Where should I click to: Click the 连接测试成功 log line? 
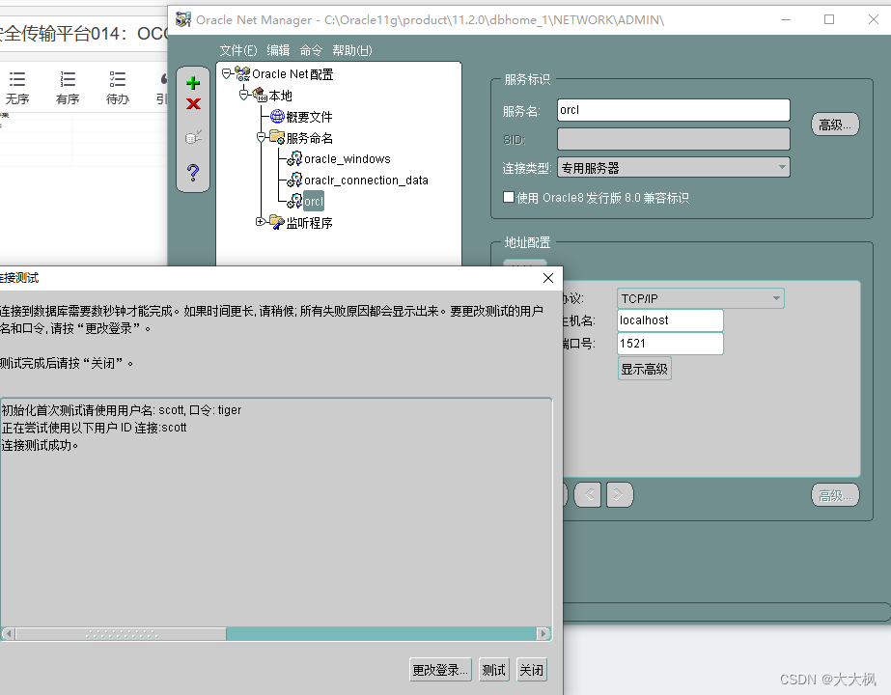click(40, 445)
